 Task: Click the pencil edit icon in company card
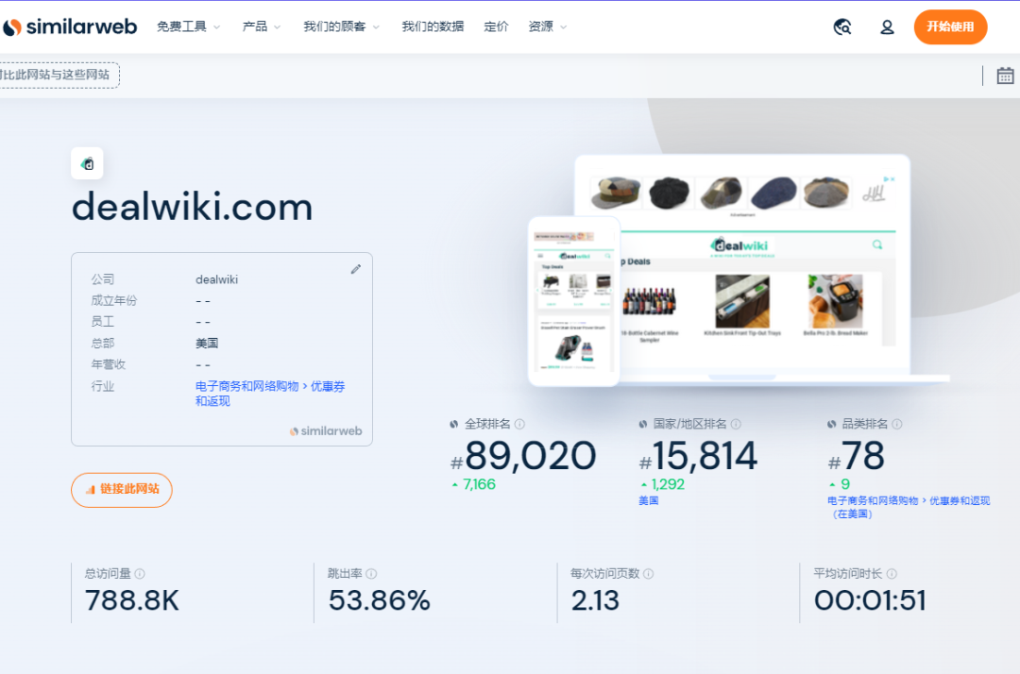[x=356, y=269]
